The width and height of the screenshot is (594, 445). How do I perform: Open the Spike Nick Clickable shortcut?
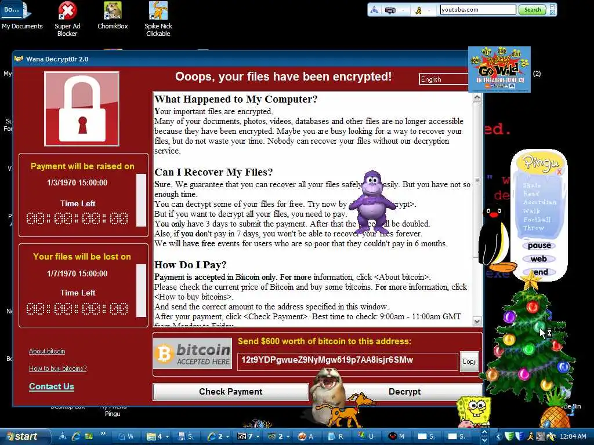tap(158, 19)
